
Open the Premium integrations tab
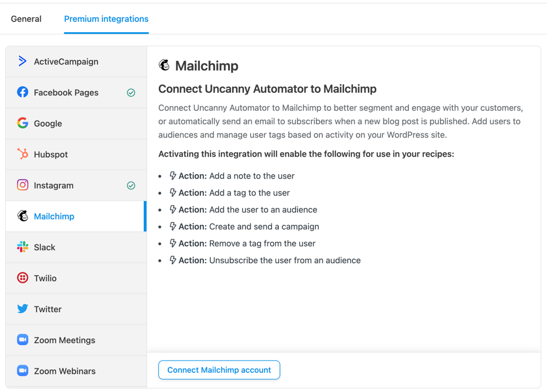106,19
